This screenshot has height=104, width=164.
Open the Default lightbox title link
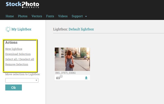(x=81, y=29)
